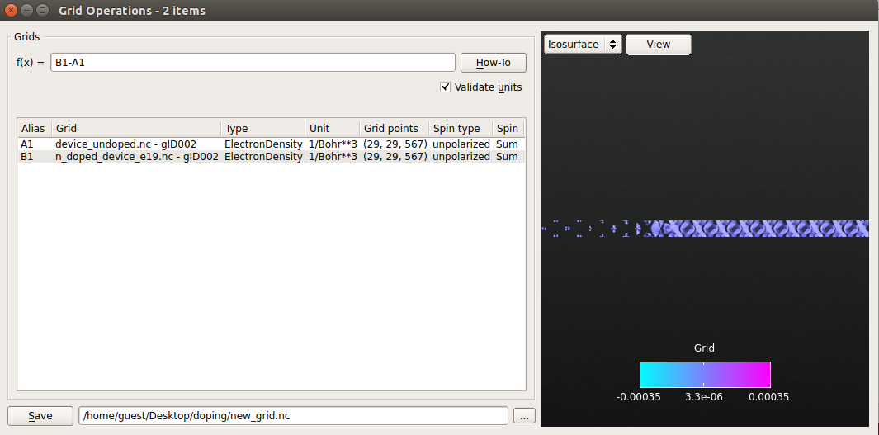The height and width of the screenshot is (435, 879).
Task: Close the Grid Operations window
Action: point(12,10)
